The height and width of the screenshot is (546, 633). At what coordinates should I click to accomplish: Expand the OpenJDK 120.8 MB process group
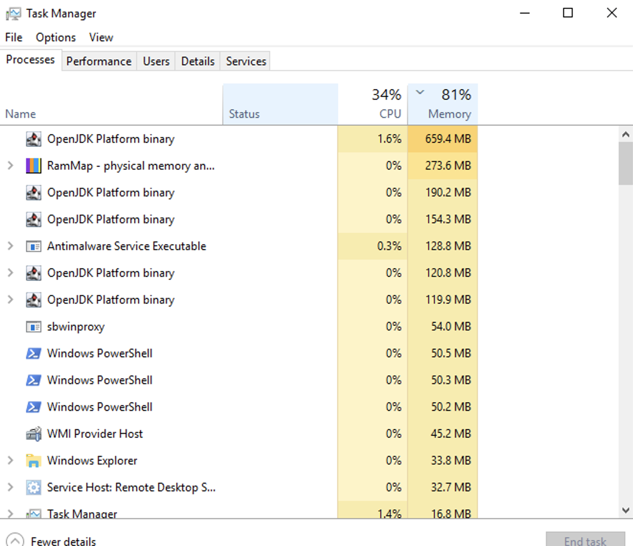[11, 273]
